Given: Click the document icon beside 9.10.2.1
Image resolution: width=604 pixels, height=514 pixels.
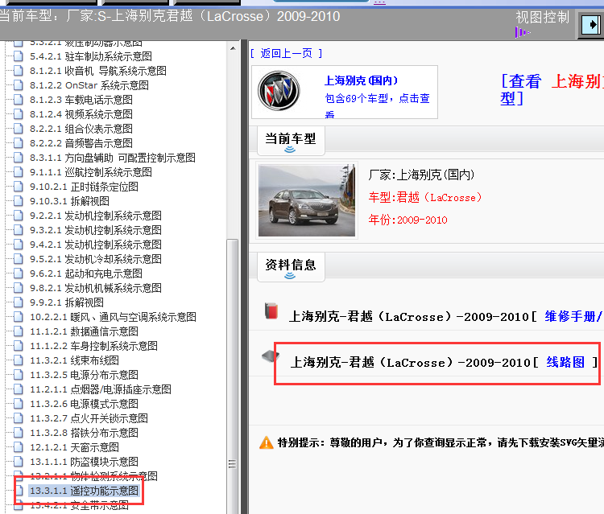Looking at the screenshot, I should (18, 187).
